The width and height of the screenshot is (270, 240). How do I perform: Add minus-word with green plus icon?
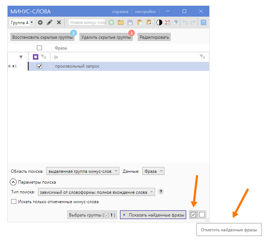[111, 22]
